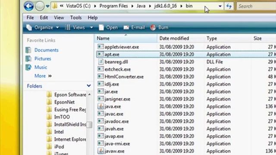
Task: Select the EpsonNet folder in tree
Action: (x=64, y=102)
